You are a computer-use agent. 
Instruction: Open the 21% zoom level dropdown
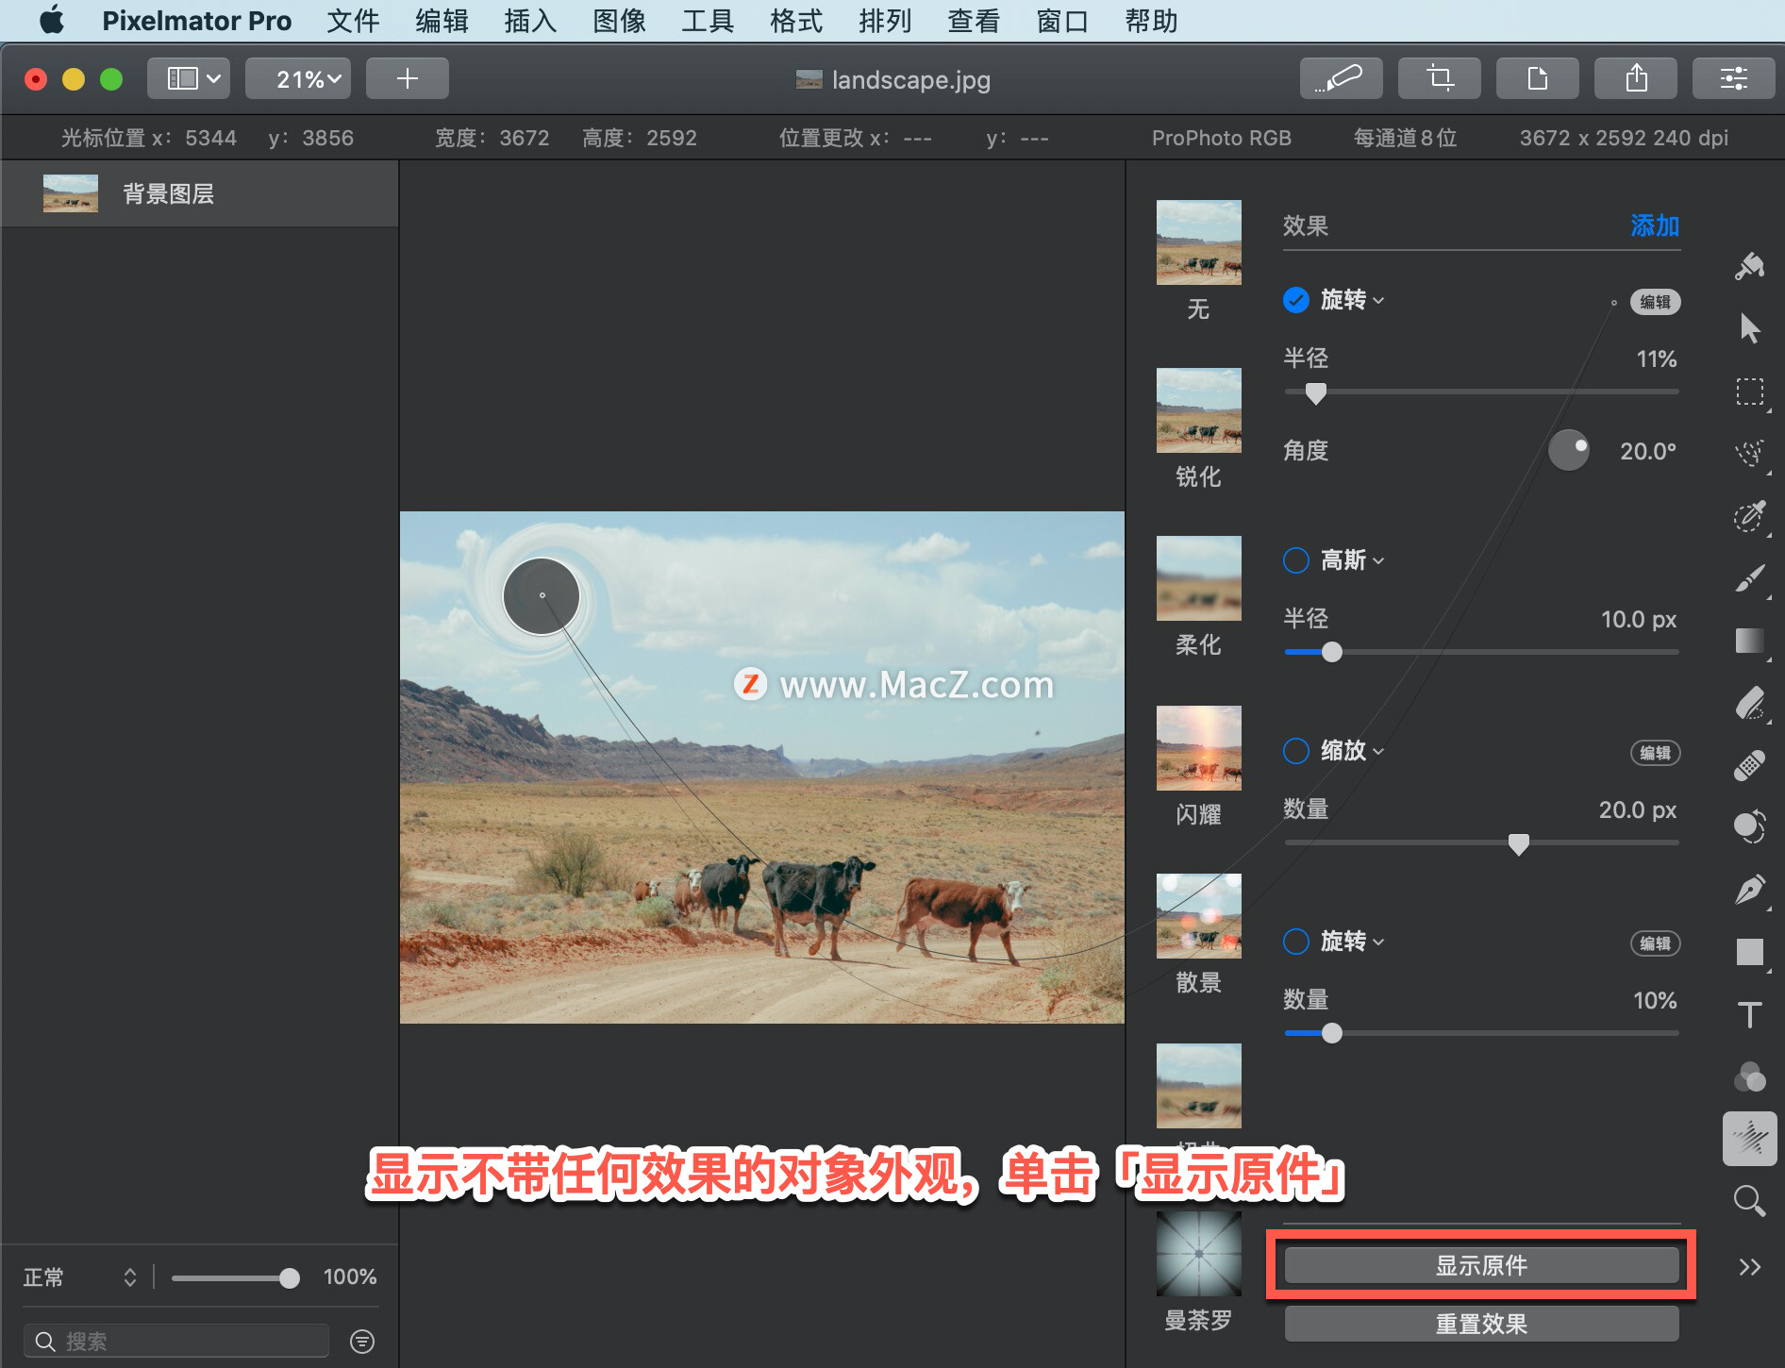298,78
